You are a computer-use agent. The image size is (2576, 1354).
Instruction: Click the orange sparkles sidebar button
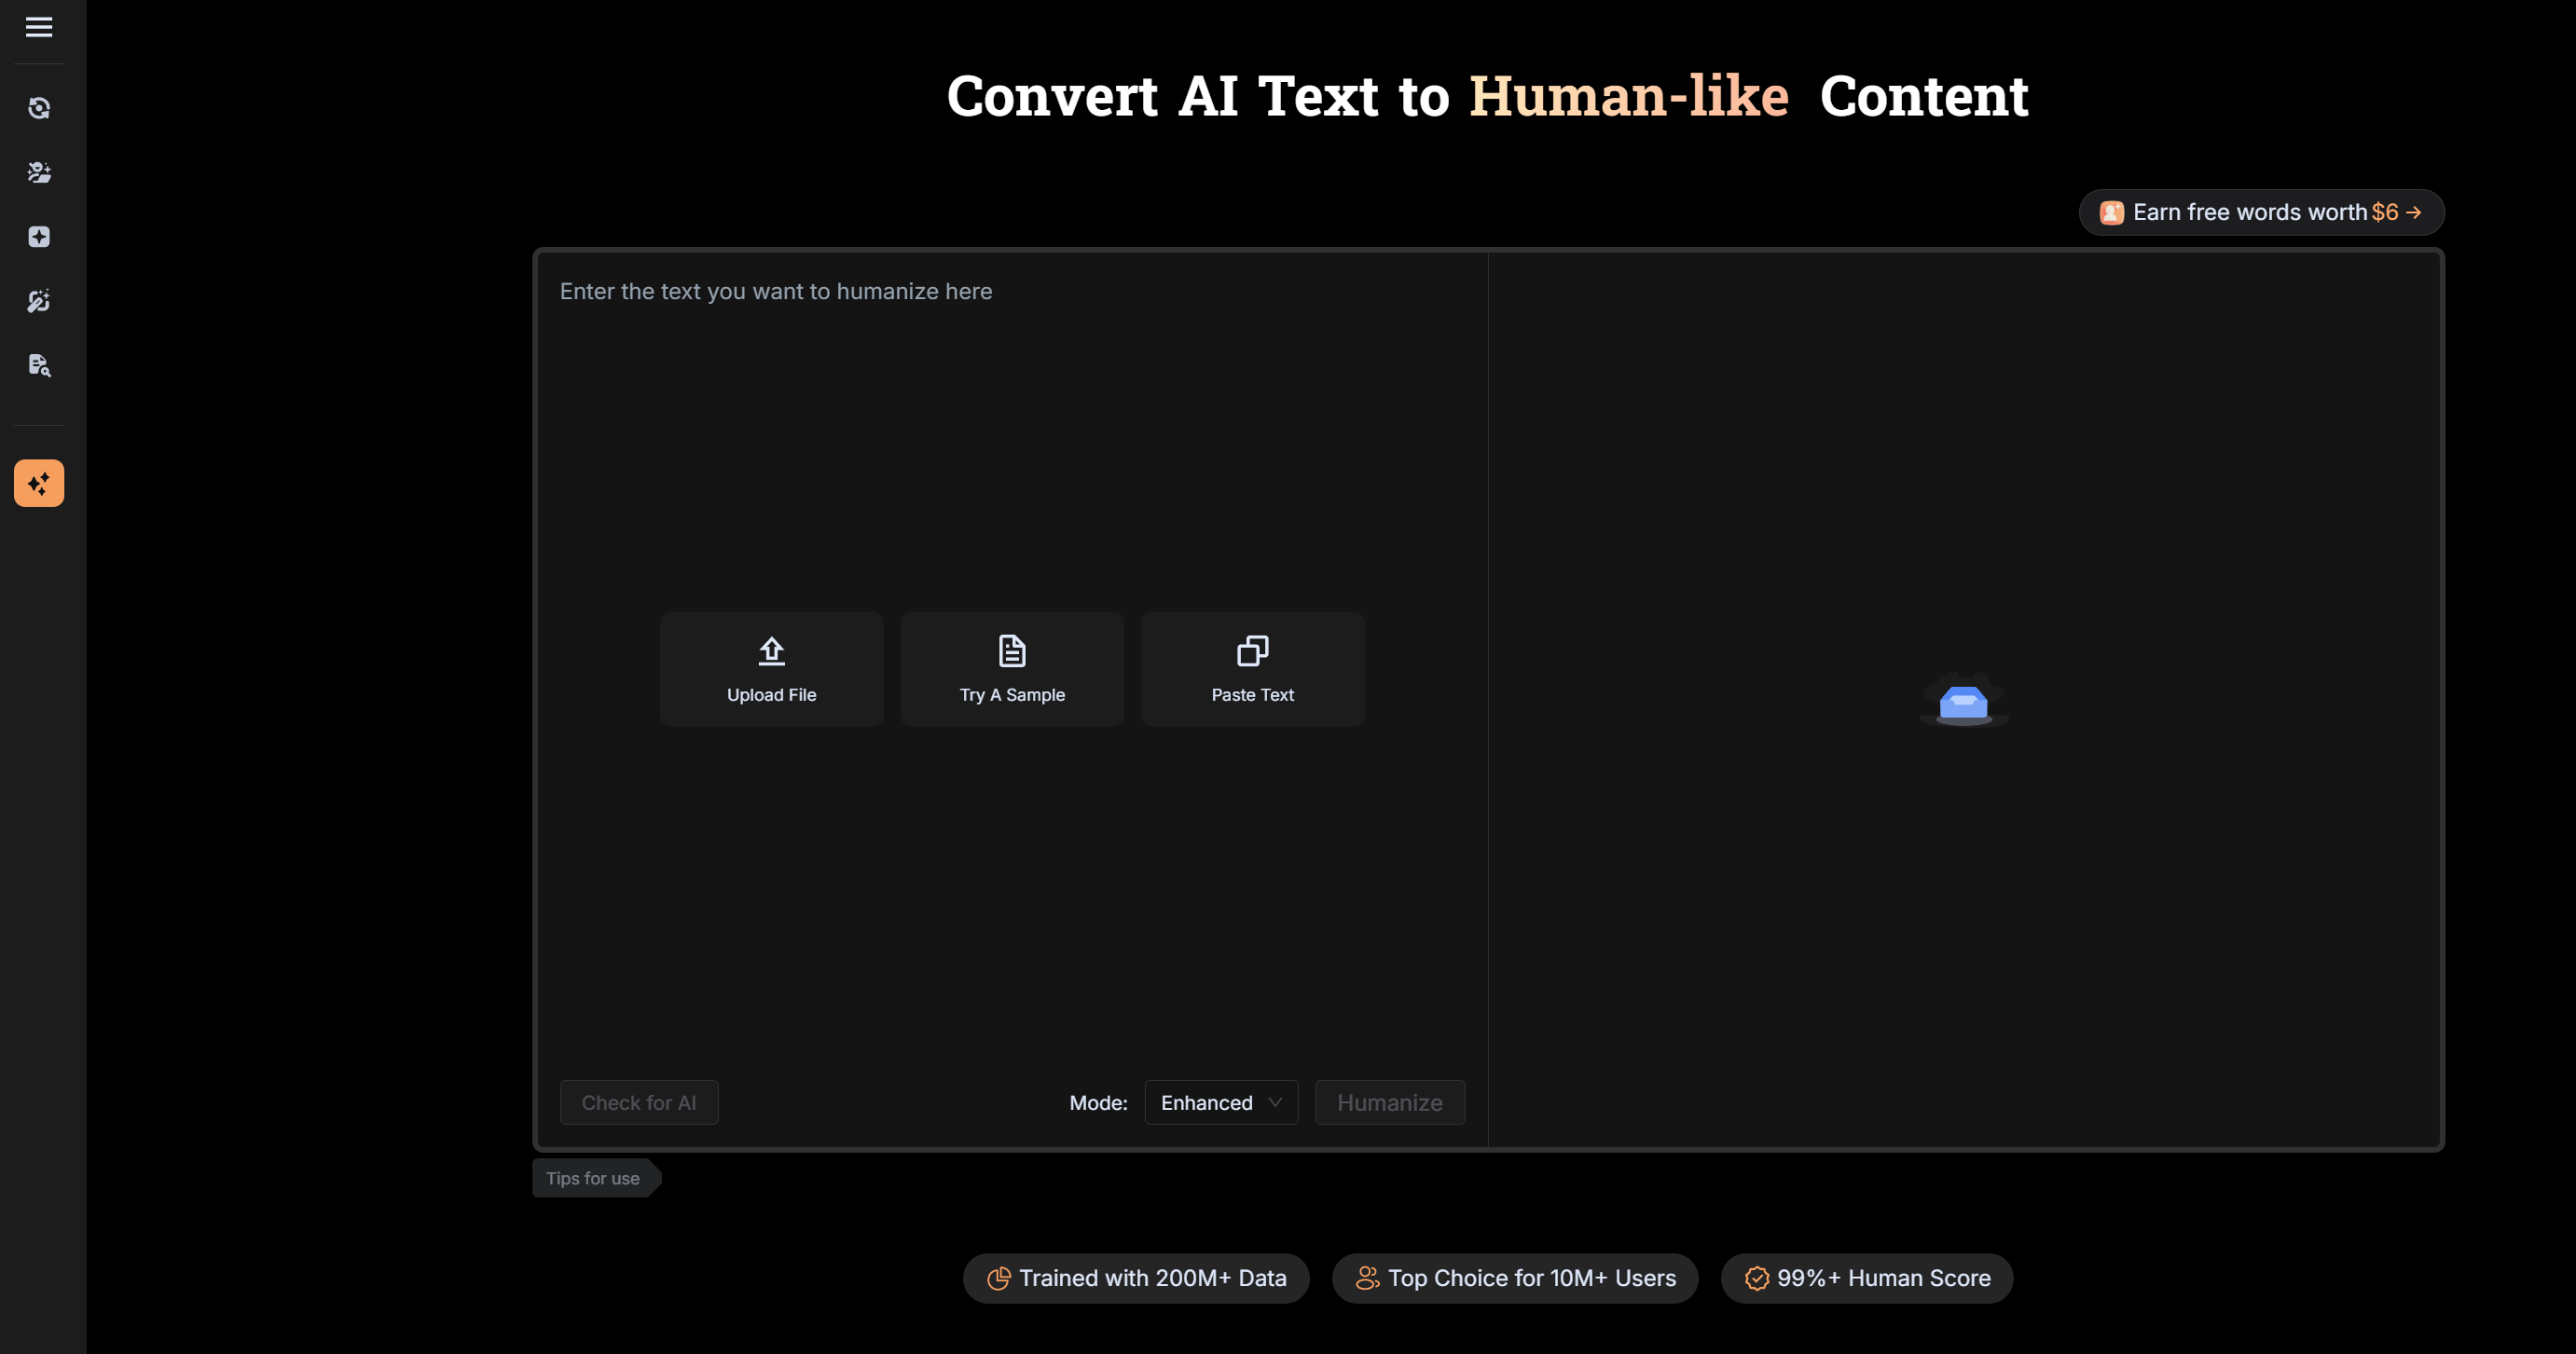(x=39, y=484)
